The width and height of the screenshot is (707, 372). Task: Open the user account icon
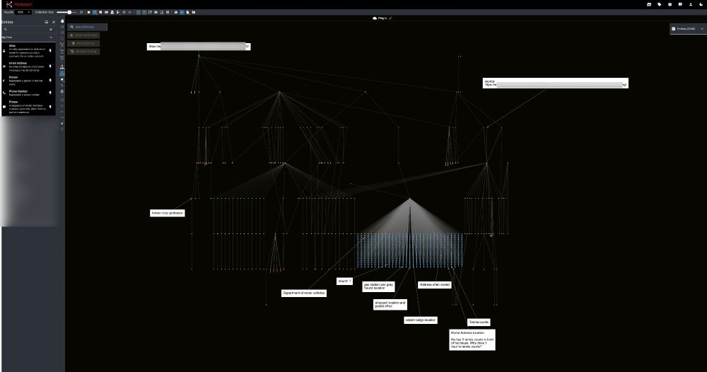[x=690, y=4]
